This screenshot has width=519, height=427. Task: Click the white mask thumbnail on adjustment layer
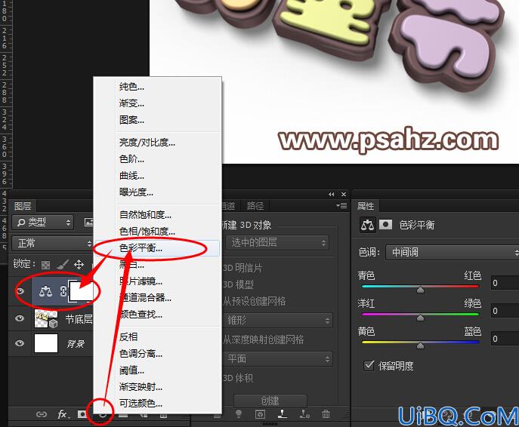coord(81,291)
